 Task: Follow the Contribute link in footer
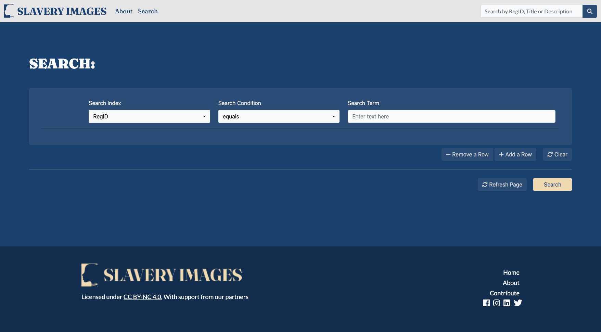click(x=504, y=293)
